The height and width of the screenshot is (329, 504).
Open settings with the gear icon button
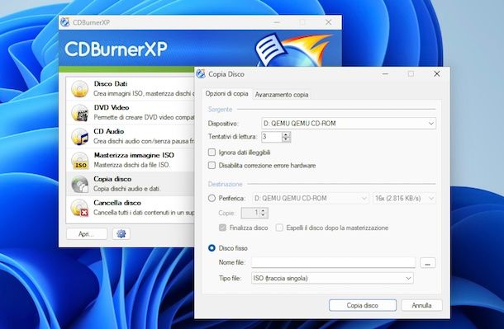pyautogui.click(x=121, y=234)
